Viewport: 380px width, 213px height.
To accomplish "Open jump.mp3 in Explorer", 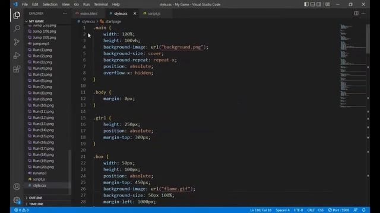I will click(41, 43).
